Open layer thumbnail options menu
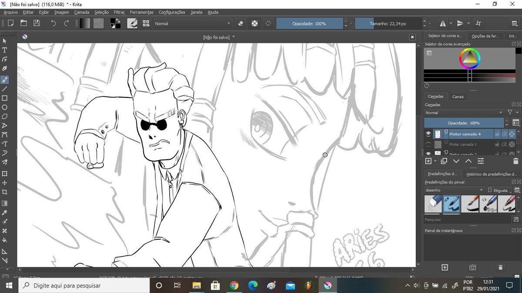Image resolution: width=522 pixels, height=293 pixels. (x=516, y=123)
